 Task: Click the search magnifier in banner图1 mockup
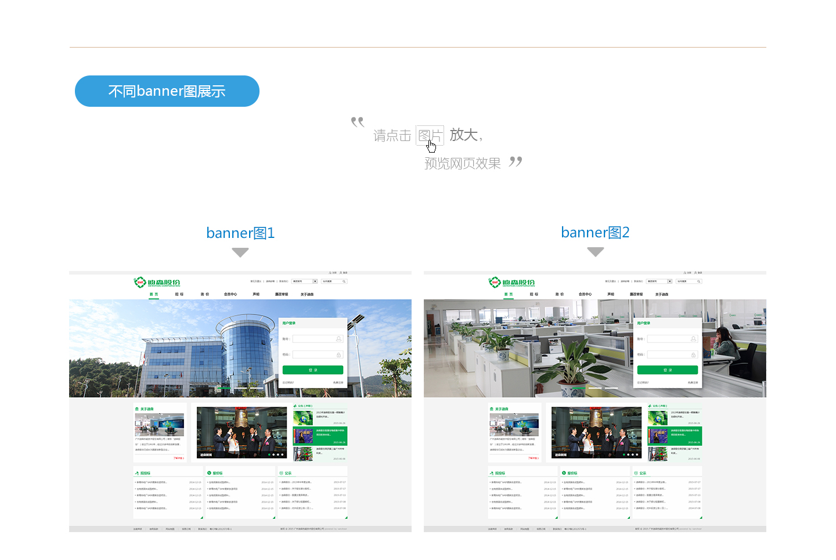pyautogui.click(x=344, y=281)
